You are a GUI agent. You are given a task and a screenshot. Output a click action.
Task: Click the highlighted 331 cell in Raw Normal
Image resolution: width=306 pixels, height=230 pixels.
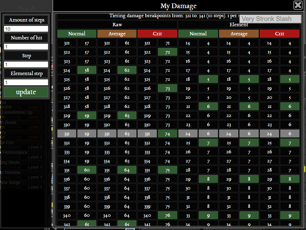click(x=67, y=134)
